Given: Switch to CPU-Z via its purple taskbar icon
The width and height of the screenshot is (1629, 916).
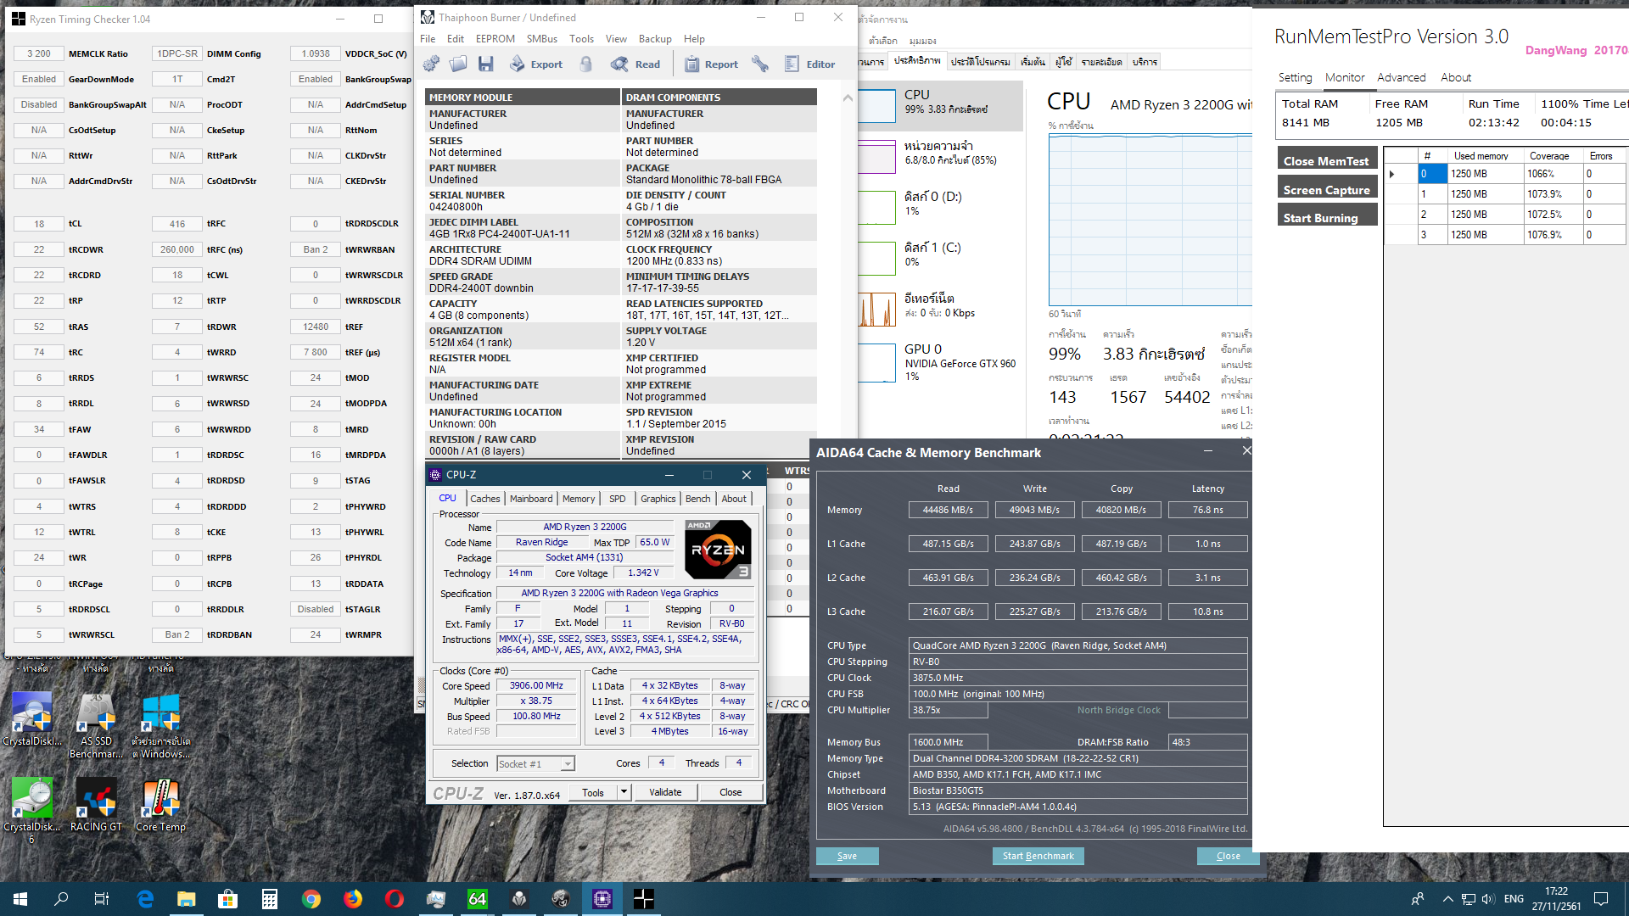Looking at the screenshot, I should click(602, 899).
